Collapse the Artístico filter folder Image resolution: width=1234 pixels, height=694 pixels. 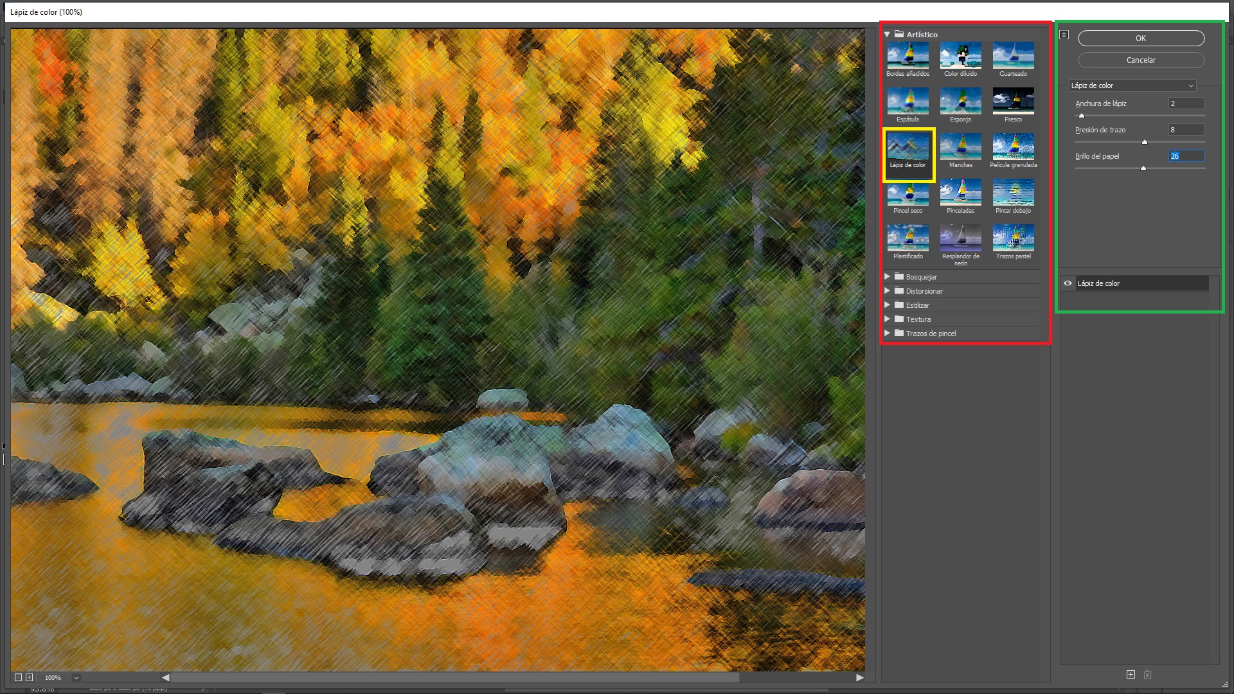coord(887,35)
